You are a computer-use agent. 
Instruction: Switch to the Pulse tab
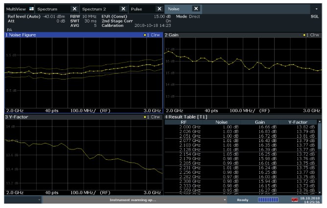coord(137,9)
